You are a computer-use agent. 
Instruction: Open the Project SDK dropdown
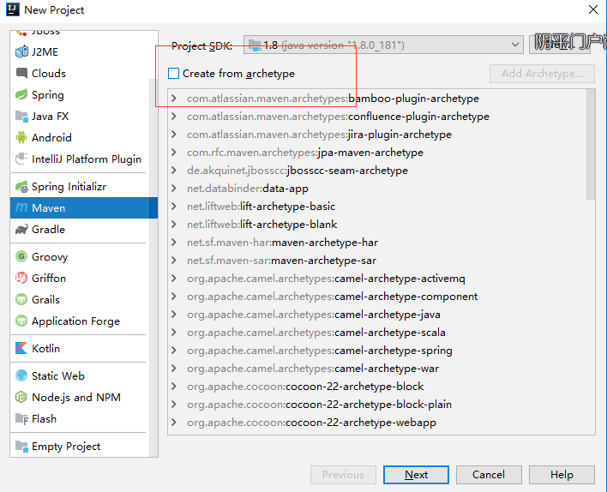pyautogui.click(x=383, y=45)
